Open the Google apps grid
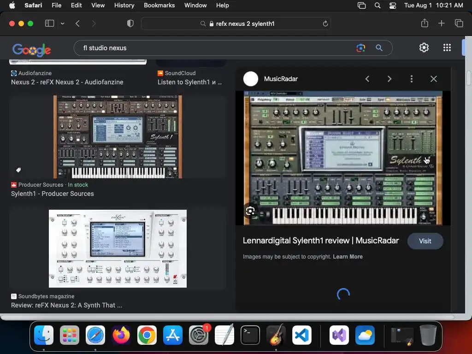This screenshot has width=472, height=354. (447, 47)
